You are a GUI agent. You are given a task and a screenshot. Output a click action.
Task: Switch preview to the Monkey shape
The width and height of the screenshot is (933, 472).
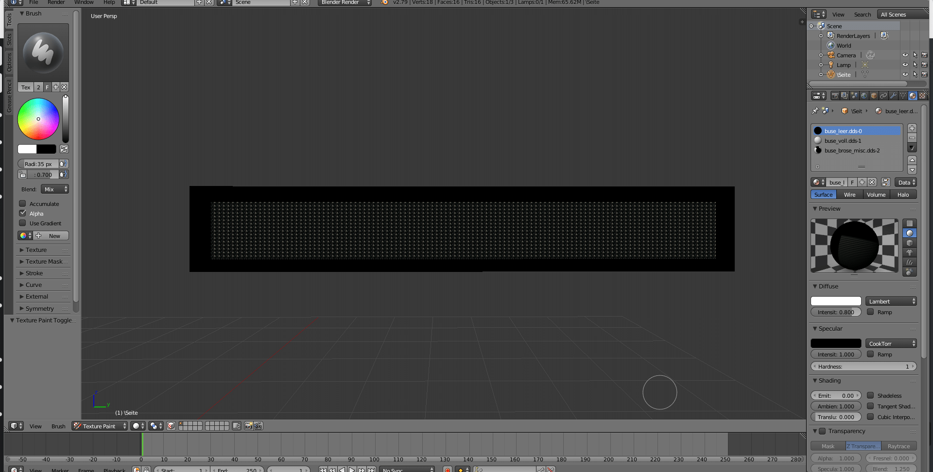pos(909,253)
